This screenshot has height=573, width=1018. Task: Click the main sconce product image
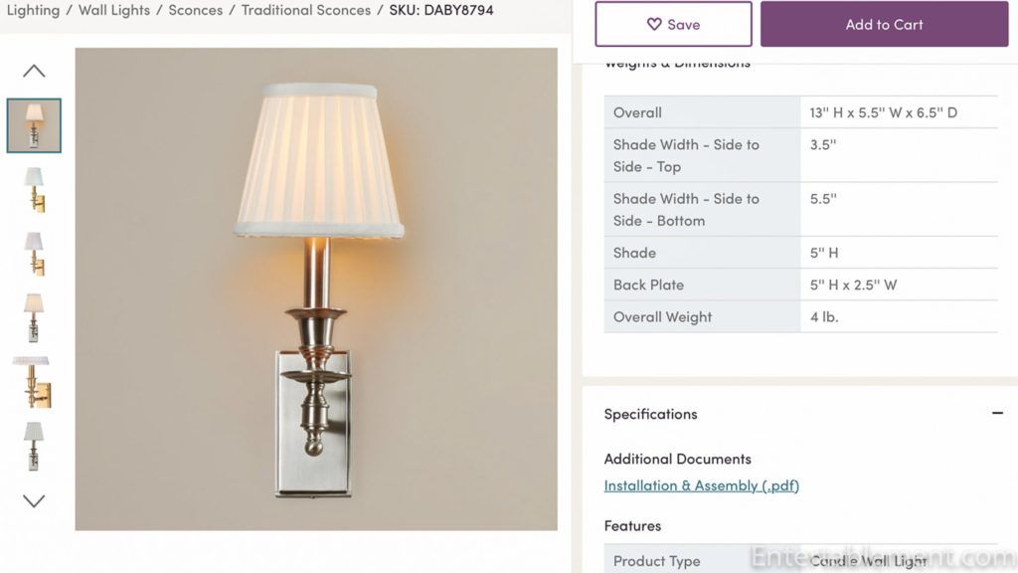(x=316, y=289)
